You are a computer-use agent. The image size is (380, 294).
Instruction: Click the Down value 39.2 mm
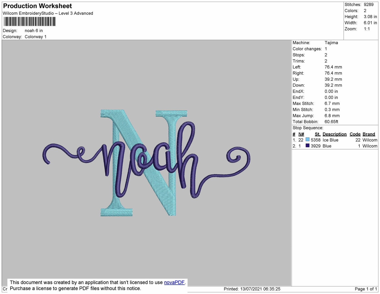(x=333, y=85)
